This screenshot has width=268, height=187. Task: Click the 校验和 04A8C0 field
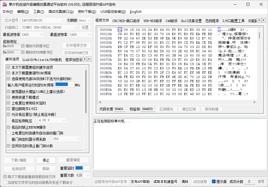click(x=148, y=109)
